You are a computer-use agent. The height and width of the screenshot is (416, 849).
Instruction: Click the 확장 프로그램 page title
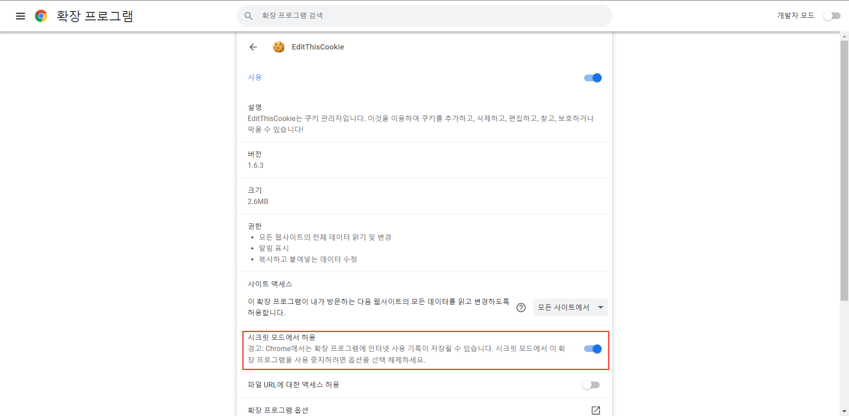point(95,16)
